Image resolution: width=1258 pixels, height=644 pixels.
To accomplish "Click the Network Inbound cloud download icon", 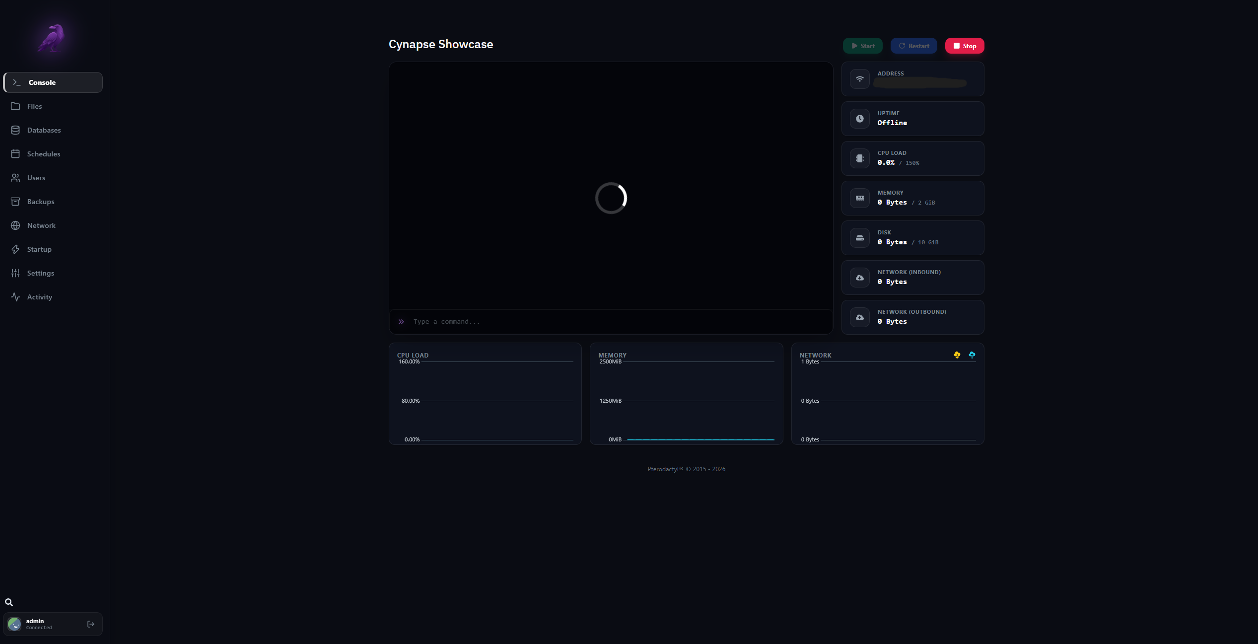I will click(860, 278).
